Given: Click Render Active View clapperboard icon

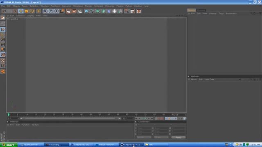Looking at the screenshot, I should point(68,11).
